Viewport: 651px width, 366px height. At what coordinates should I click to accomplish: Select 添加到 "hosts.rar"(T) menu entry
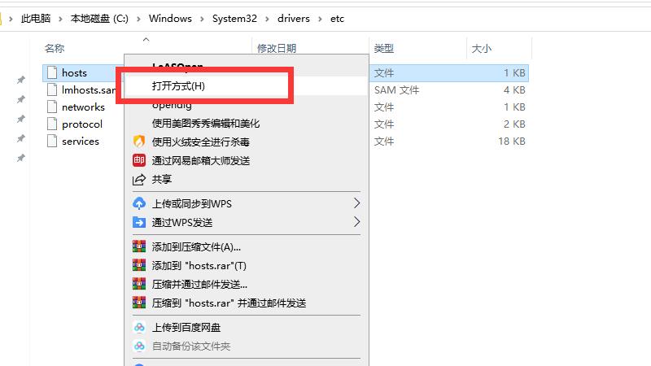click(199, 265)
